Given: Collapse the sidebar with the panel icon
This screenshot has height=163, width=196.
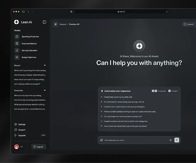Looking at the screenshot, I should (45, 22).
